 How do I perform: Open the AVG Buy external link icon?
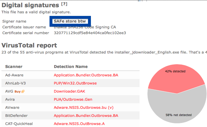click(x=23, y=91)
